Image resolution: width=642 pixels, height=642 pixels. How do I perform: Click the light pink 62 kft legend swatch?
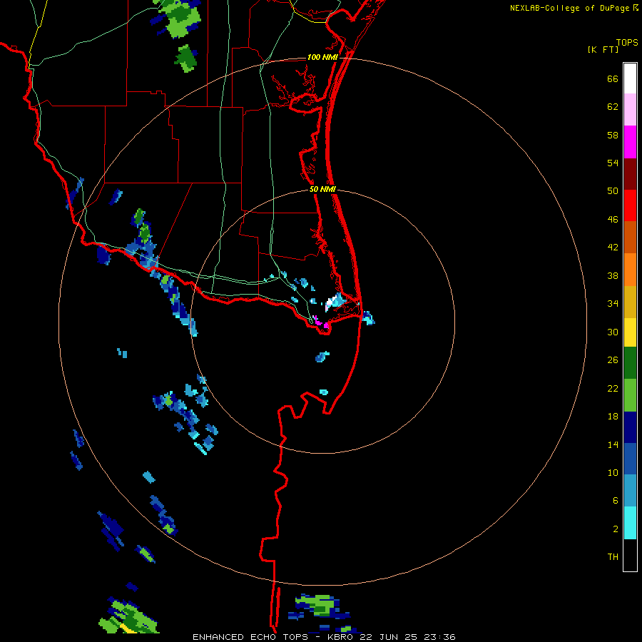click(630, 110)
